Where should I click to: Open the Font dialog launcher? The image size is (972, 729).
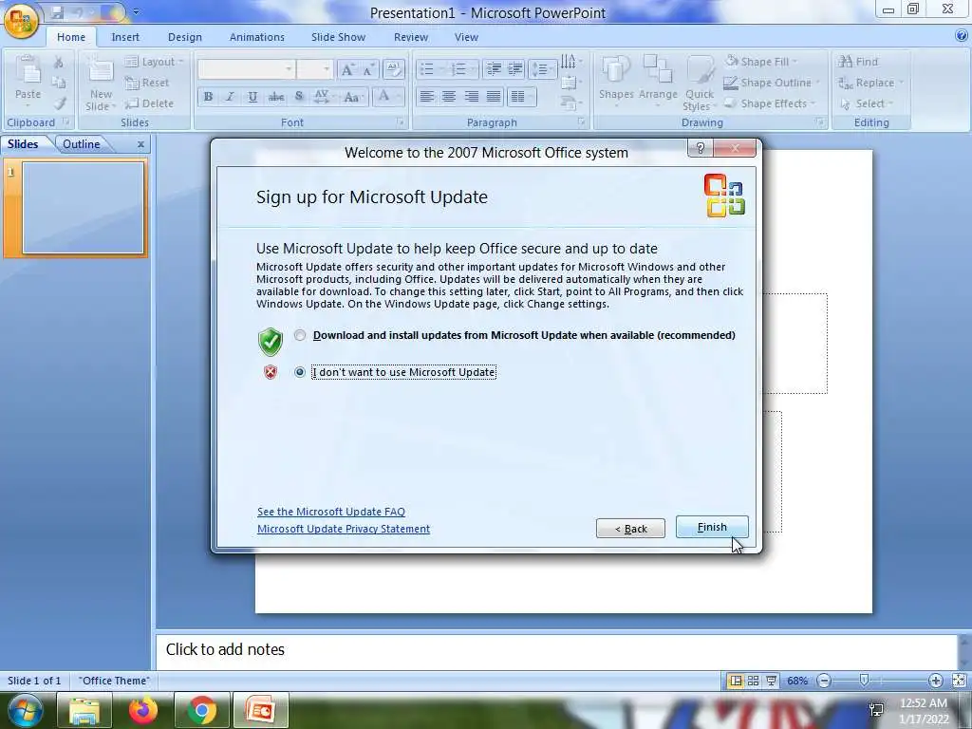pos(401,122)
